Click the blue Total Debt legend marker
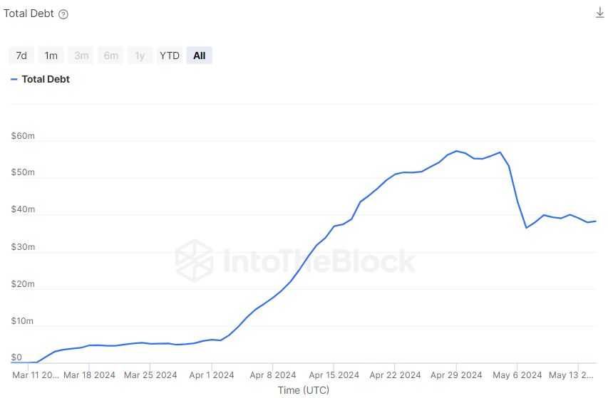The image size is (608, 398). [x=14, y=79]
